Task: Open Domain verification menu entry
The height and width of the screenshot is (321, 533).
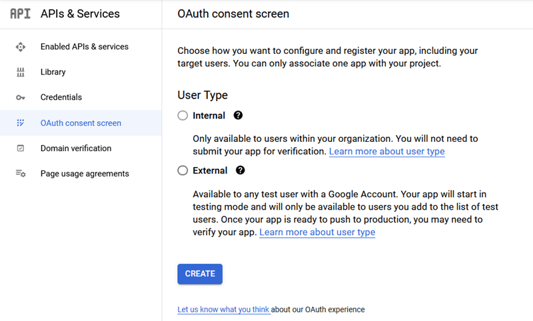Action: [75, 149]
